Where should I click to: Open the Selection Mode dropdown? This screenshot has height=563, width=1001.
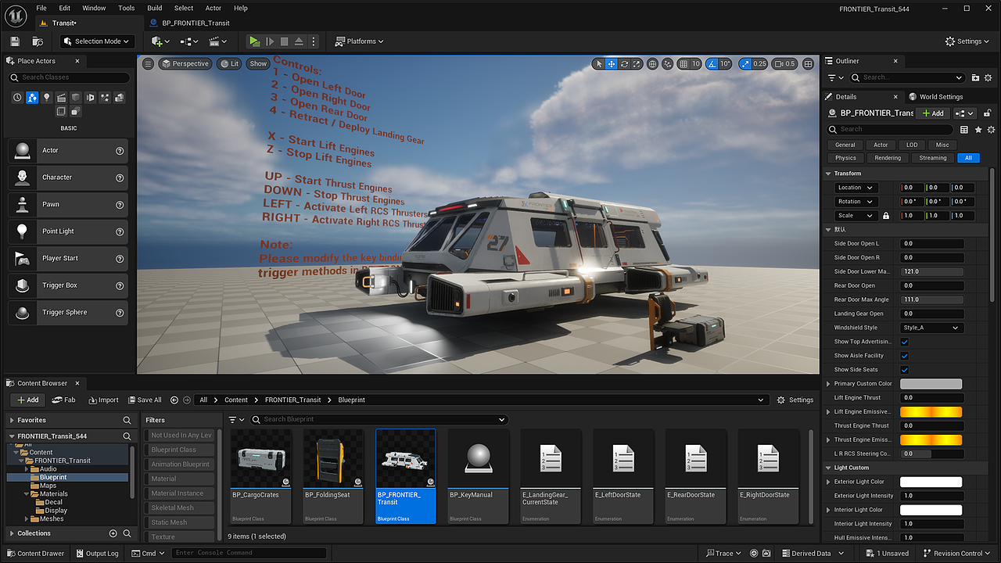point(97,41)
